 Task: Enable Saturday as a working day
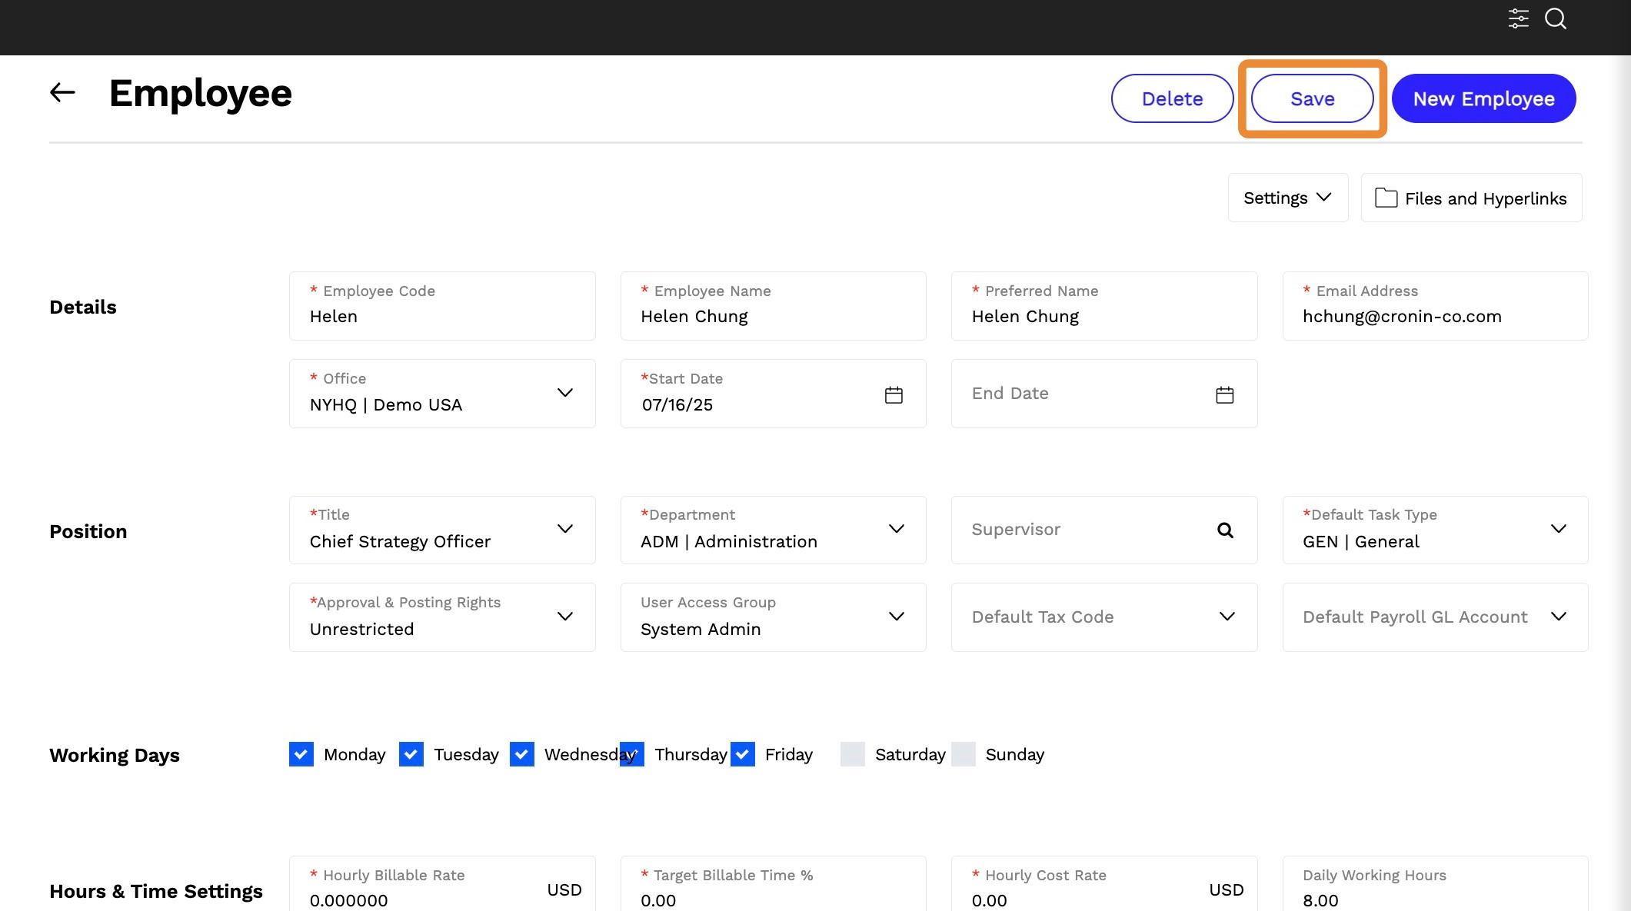[853, 754]
